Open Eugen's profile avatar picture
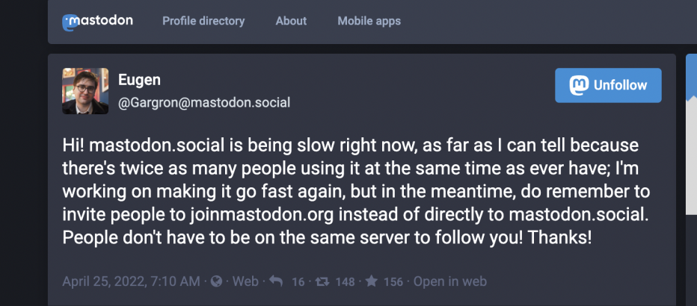This screenshot has width=697, height=306. pos(85,91)
